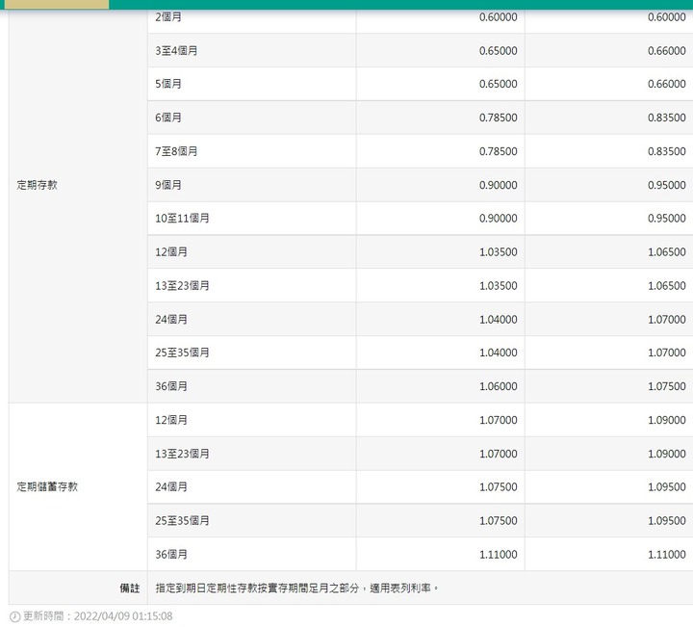
Task: Click the 備註 label cell
Action: [x=78, y=588]
